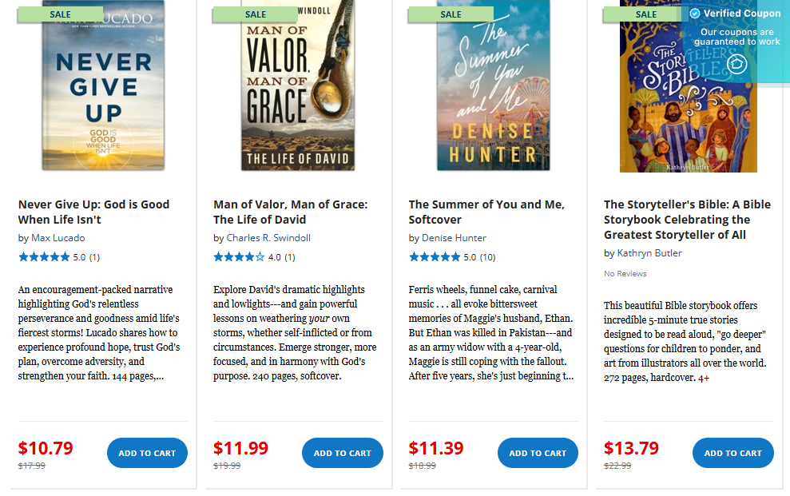Open Denise Hunter's author link
Image resolution: width=790 pixels, height=496 pixels.
point(456,237)
